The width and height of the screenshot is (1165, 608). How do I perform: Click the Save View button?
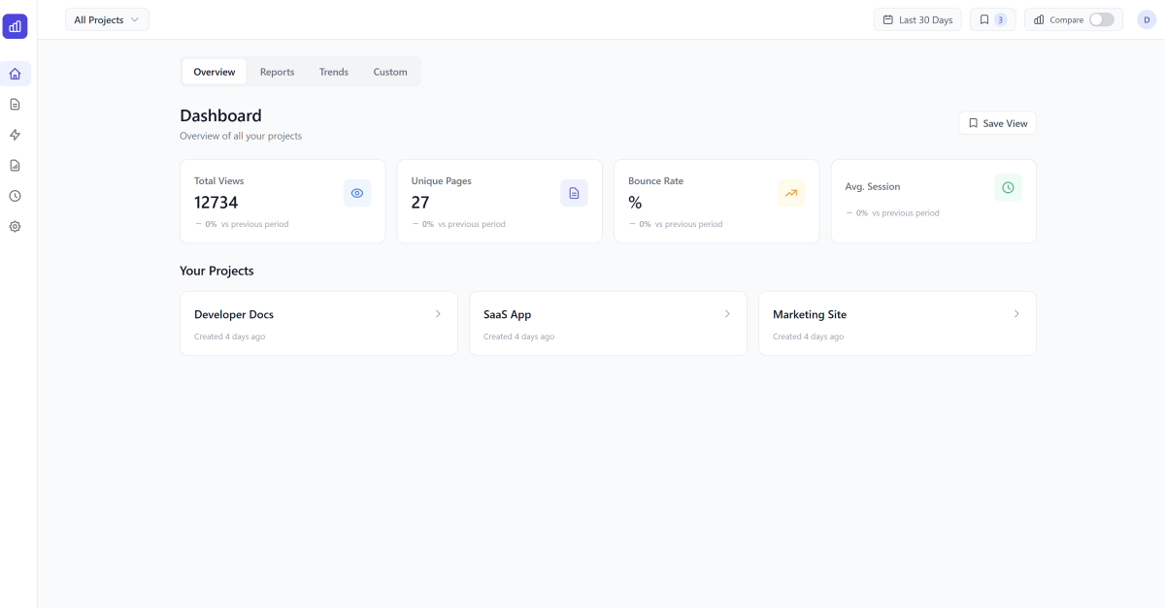(997, 122)
